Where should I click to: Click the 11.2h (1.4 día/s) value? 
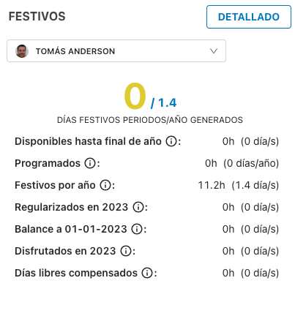click(239, 185)
